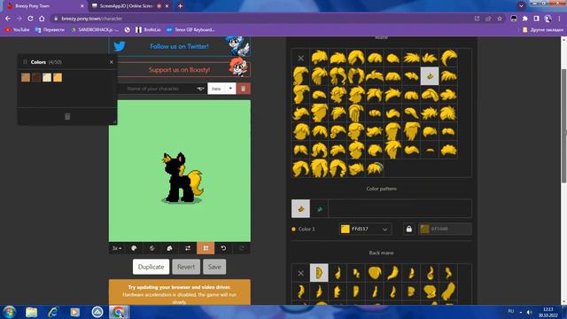Toggle the orange grid button under the preview
The height and width of the screenshot is (319, 567).
[206, 248]
